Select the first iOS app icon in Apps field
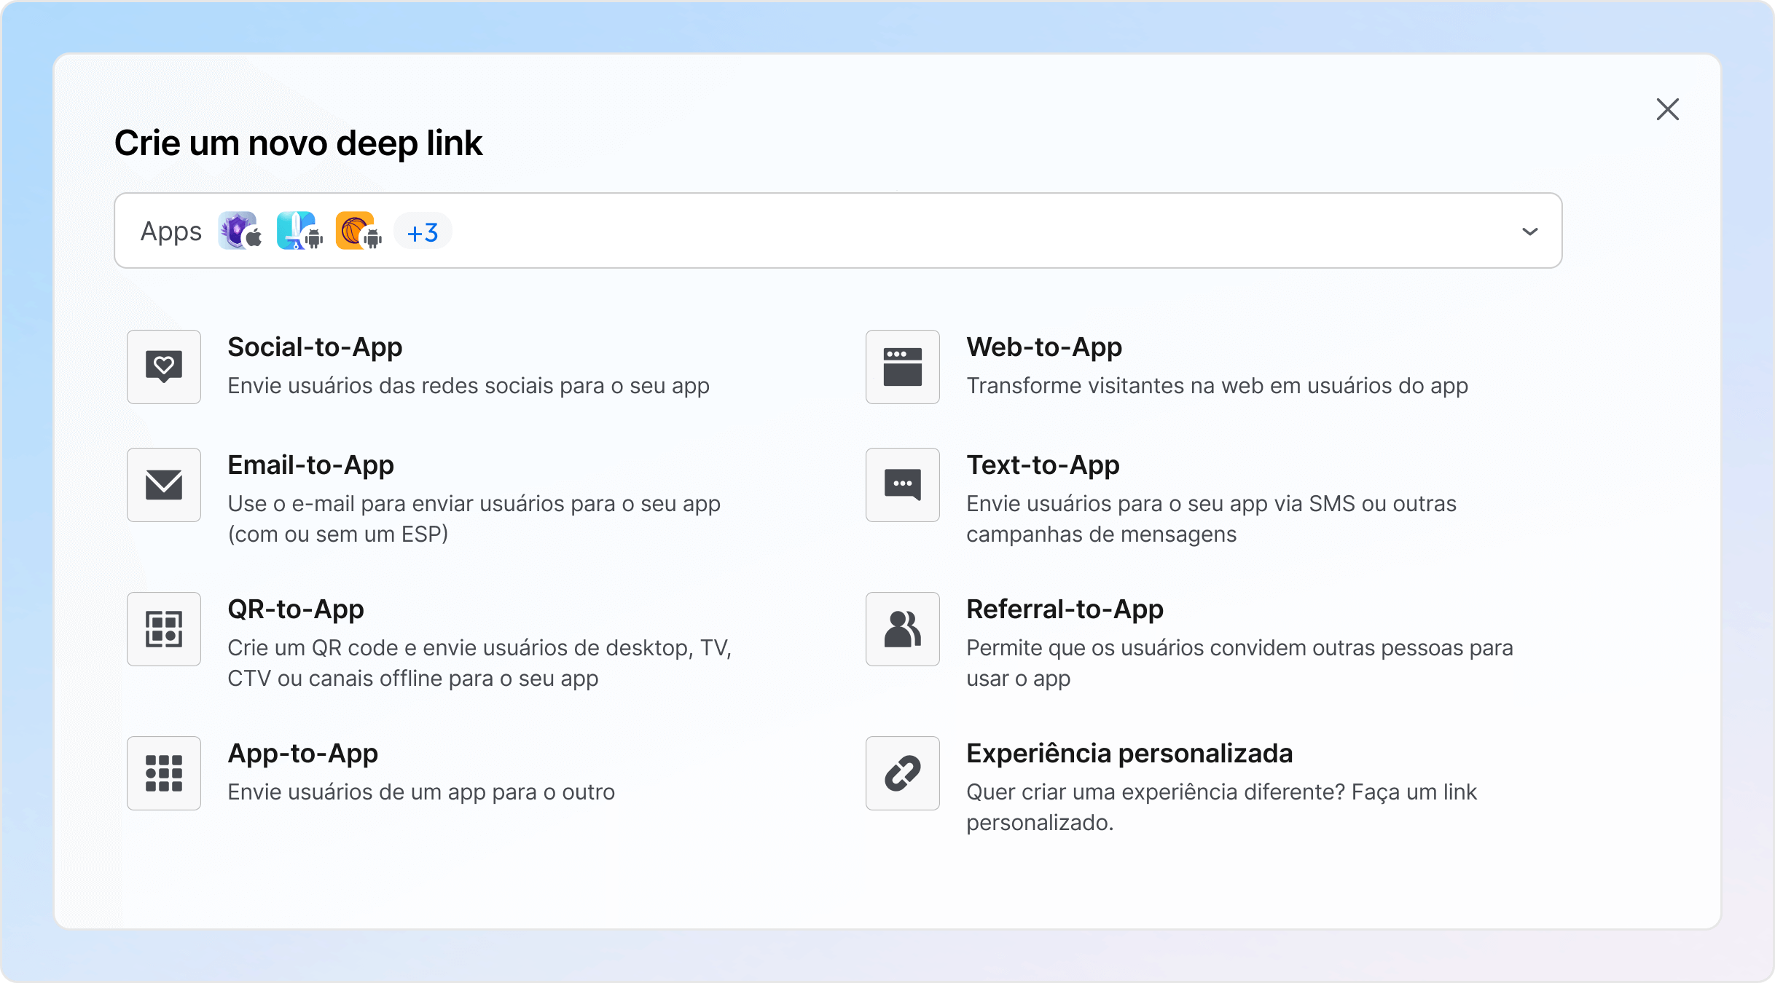1775x983 pixels. (239, 231)
